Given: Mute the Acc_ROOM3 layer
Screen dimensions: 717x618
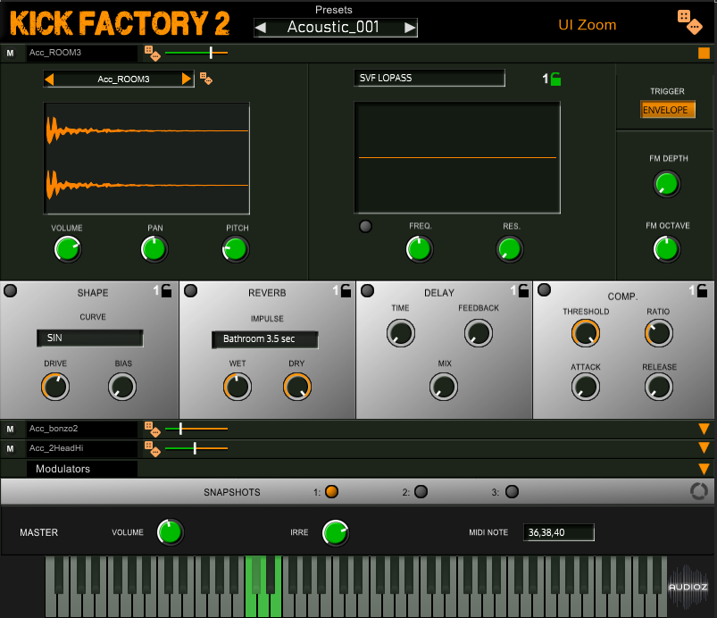Looking at the screenshot, I should [x=11, y=54].
